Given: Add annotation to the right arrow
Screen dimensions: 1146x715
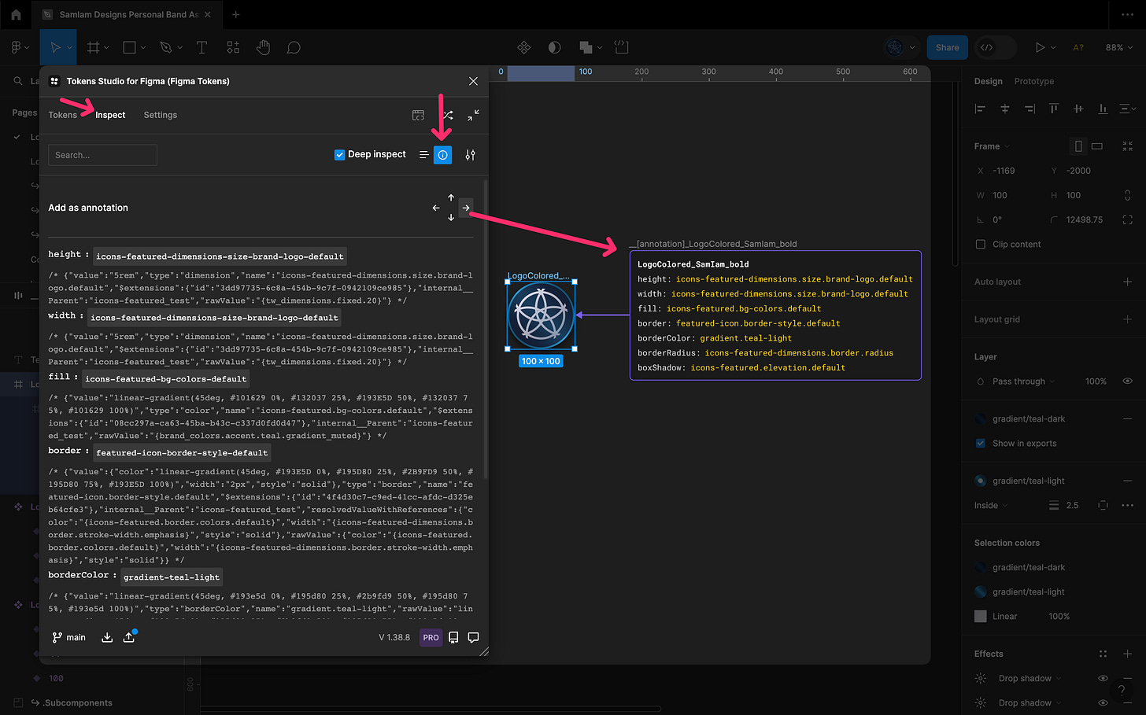Looking at the screenshot, I should [x=466, y=208].
